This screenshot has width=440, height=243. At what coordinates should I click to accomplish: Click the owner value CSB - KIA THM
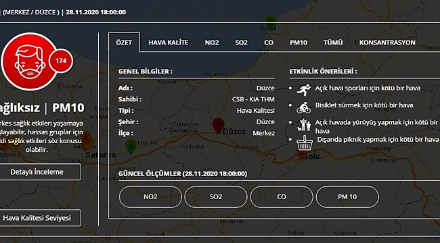tap(253, 99)
